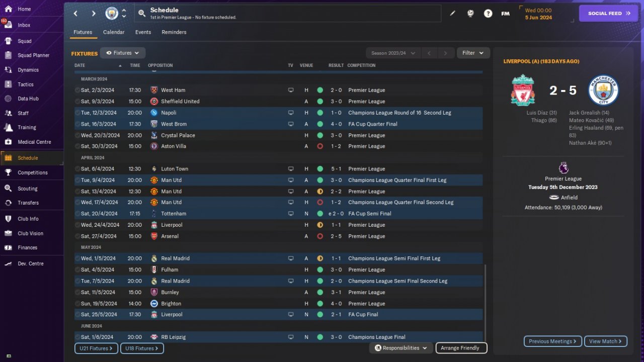Go back with the left arrow
This screenshot has height=362, width=644.
75,14
